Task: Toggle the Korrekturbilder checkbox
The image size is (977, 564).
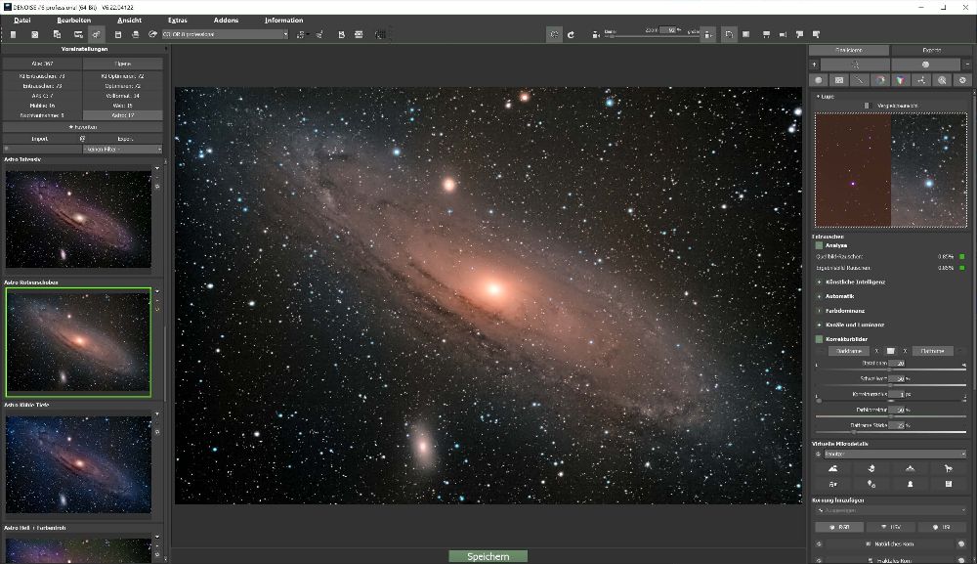Action: pos(820,339)
